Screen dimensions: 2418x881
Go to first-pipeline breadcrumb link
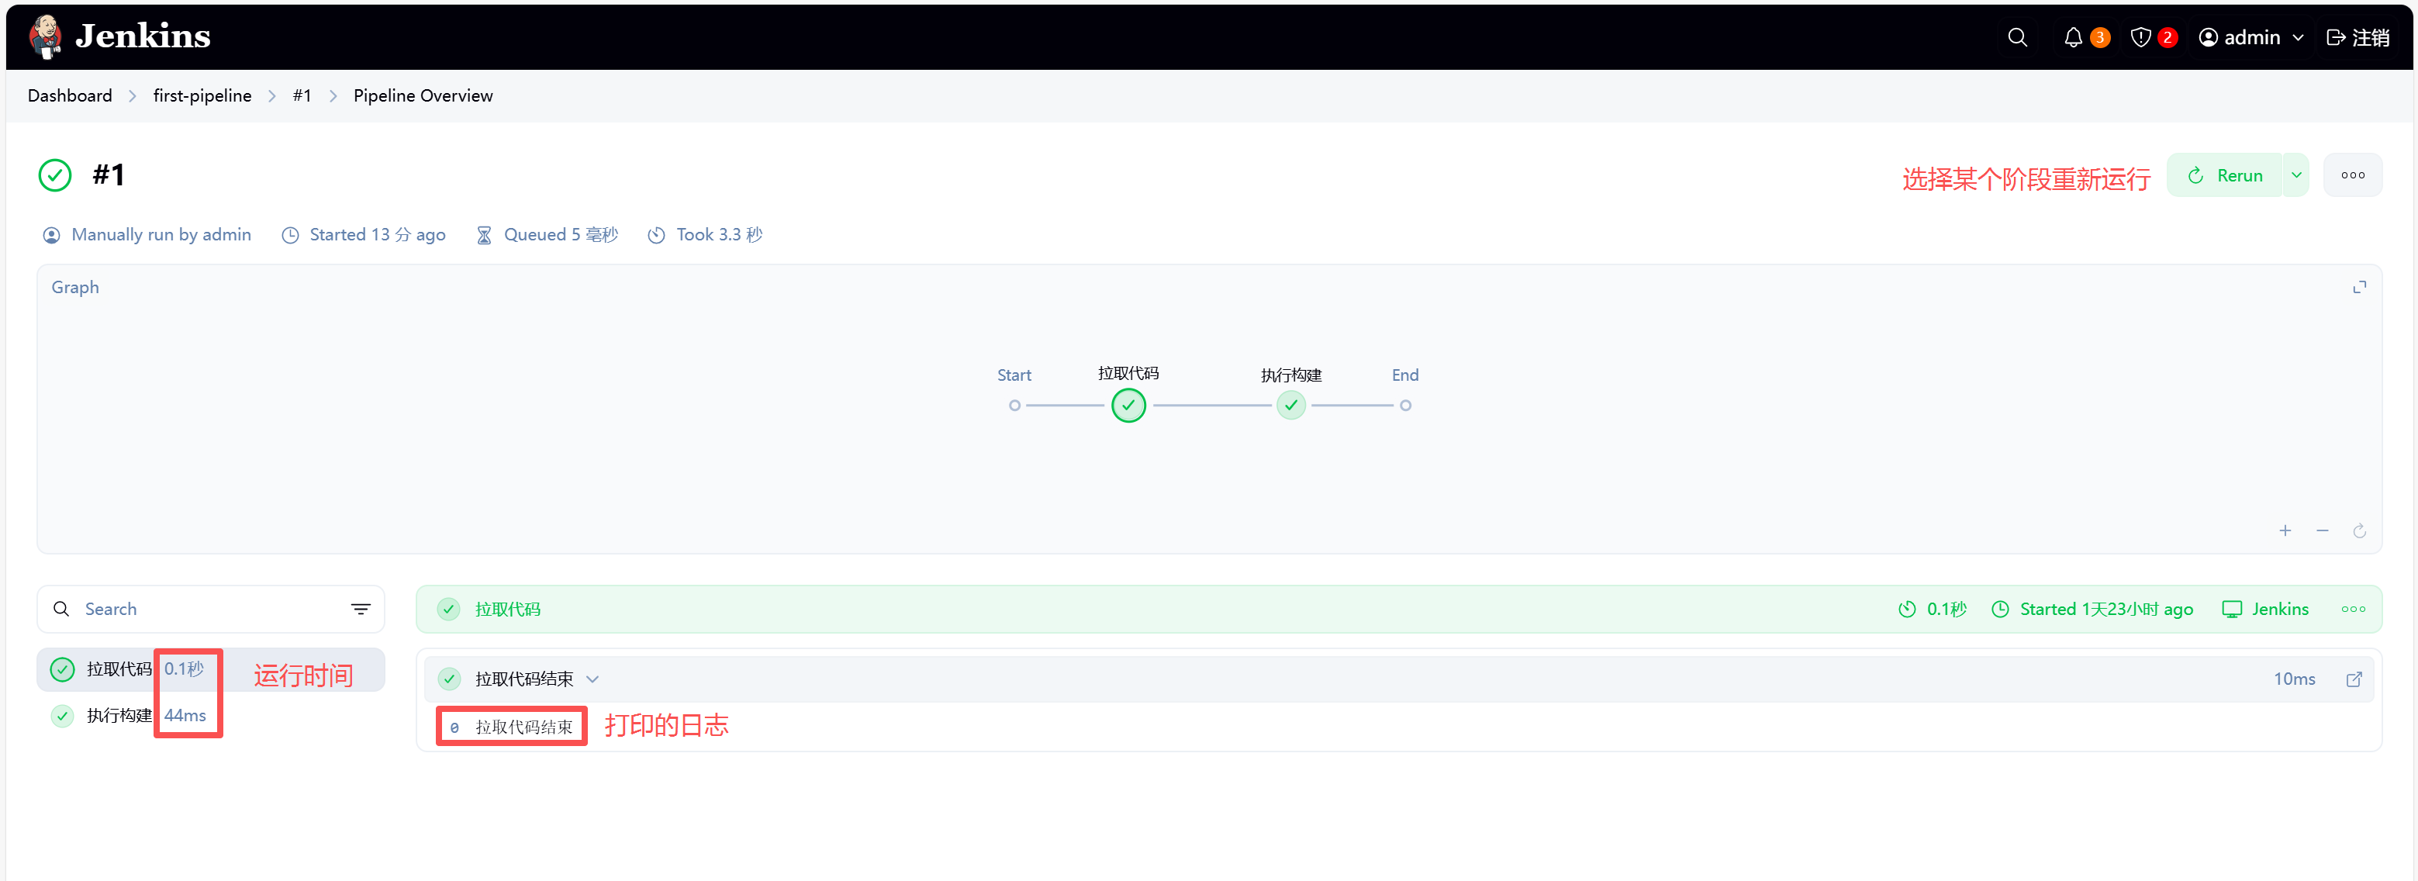click(202, 95)
